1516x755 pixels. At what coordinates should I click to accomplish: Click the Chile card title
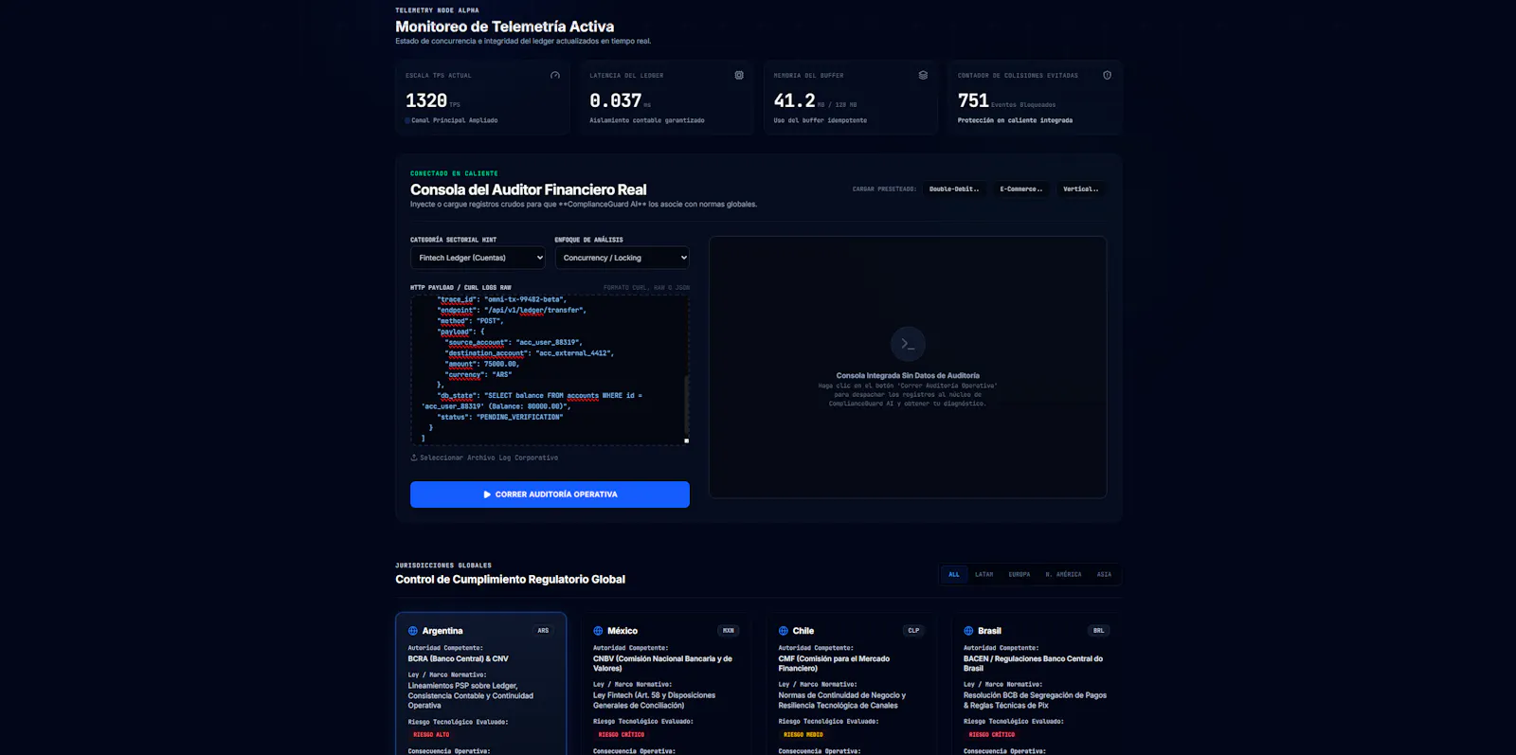(803, 631)
